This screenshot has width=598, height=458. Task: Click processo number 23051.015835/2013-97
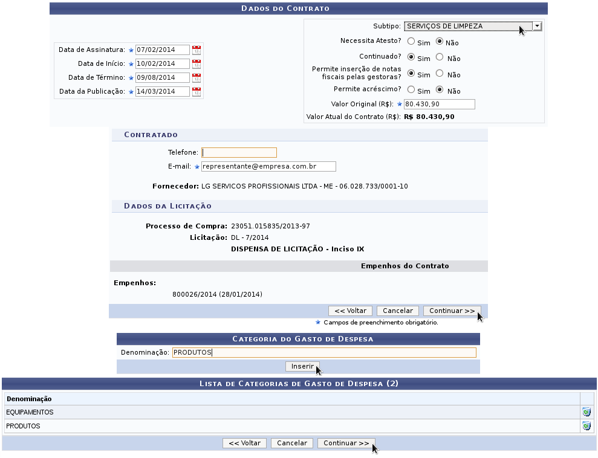coord(270,227)
